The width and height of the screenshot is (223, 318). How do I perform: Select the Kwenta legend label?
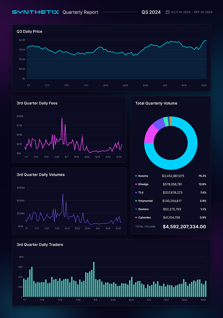tap(143, 176)
